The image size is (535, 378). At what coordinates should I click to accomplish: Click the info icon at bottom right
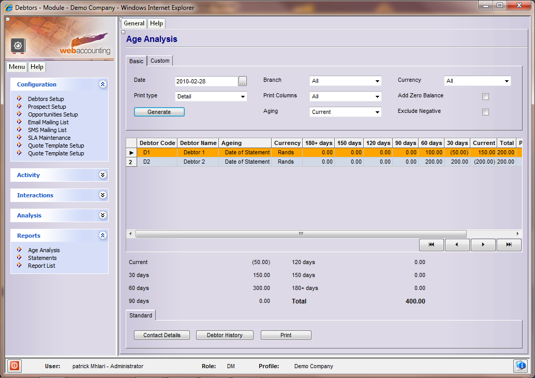[520, 366]
